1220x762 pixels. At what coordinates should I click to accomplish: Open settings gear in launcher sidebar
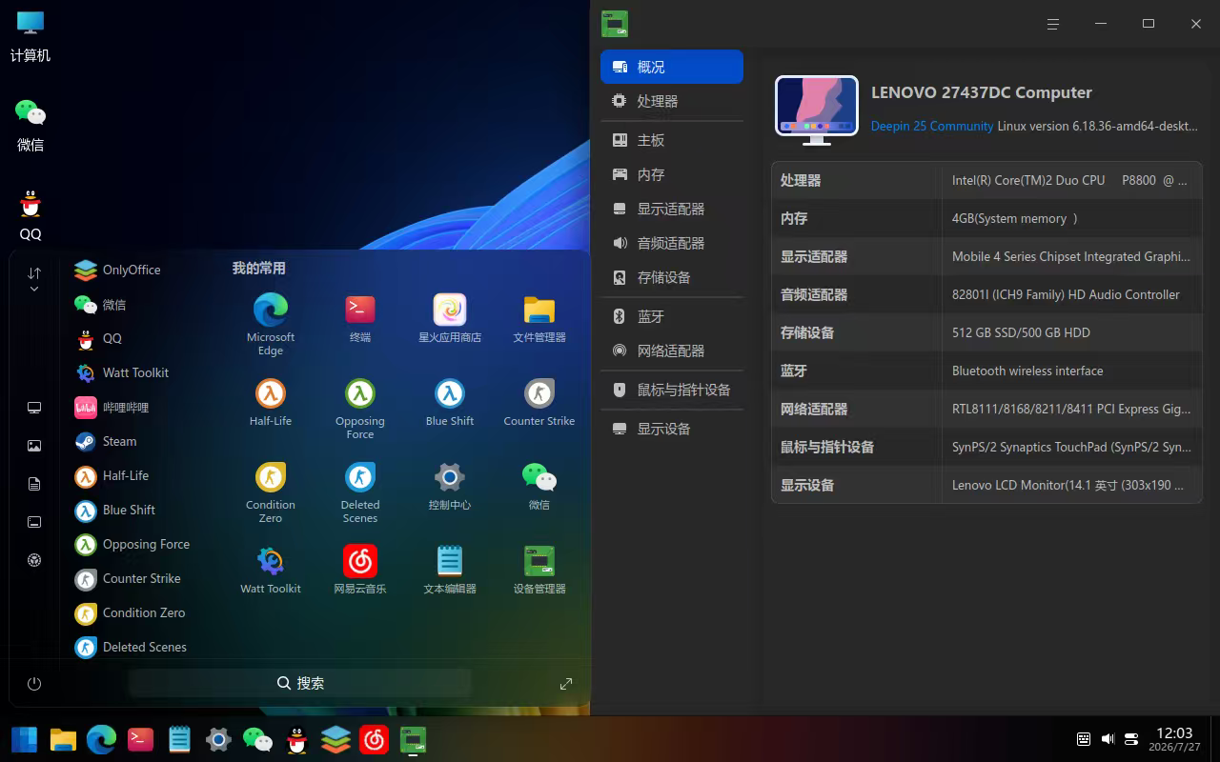click(x=34, y=560)
